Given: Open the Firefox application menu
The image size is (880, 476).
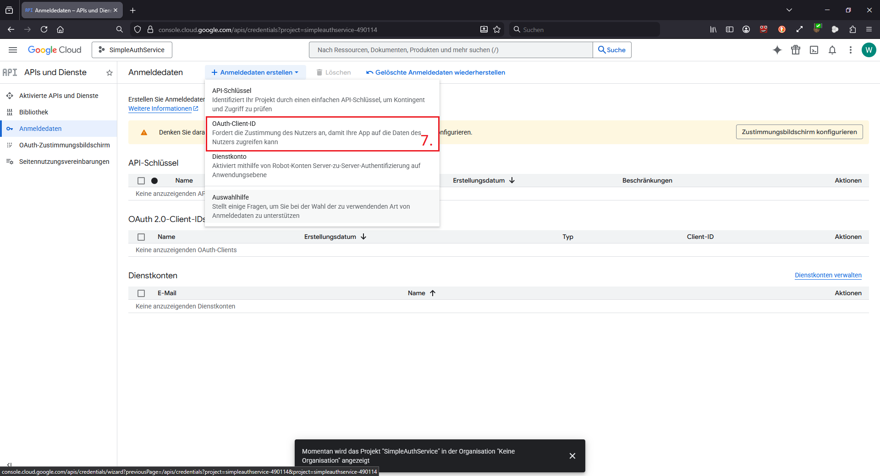Looking at the screenshot, I should 869,29.
